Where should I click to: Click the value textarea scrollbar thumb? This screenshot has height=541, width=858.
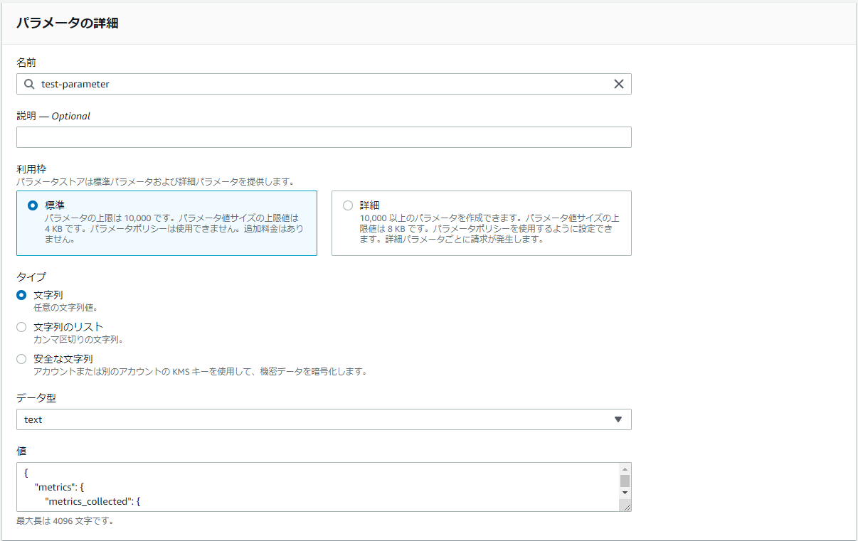[x=625, y=481]
